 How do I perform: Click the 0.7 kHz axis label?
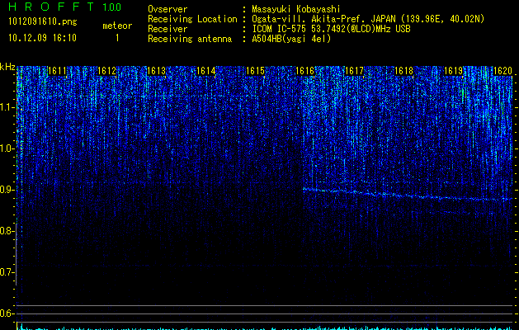pyautogui.click(x=7, y=272)
